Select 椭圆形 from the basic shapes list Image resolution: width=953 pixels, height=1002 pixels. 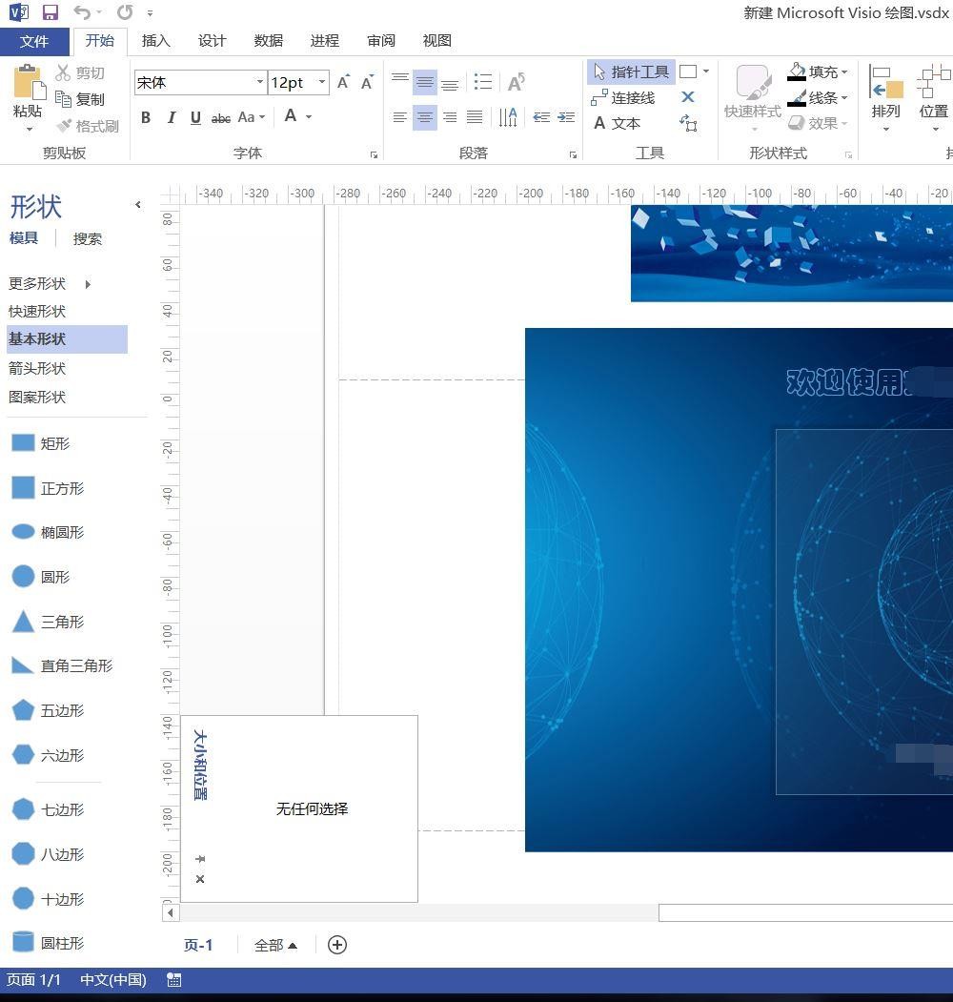62,532
